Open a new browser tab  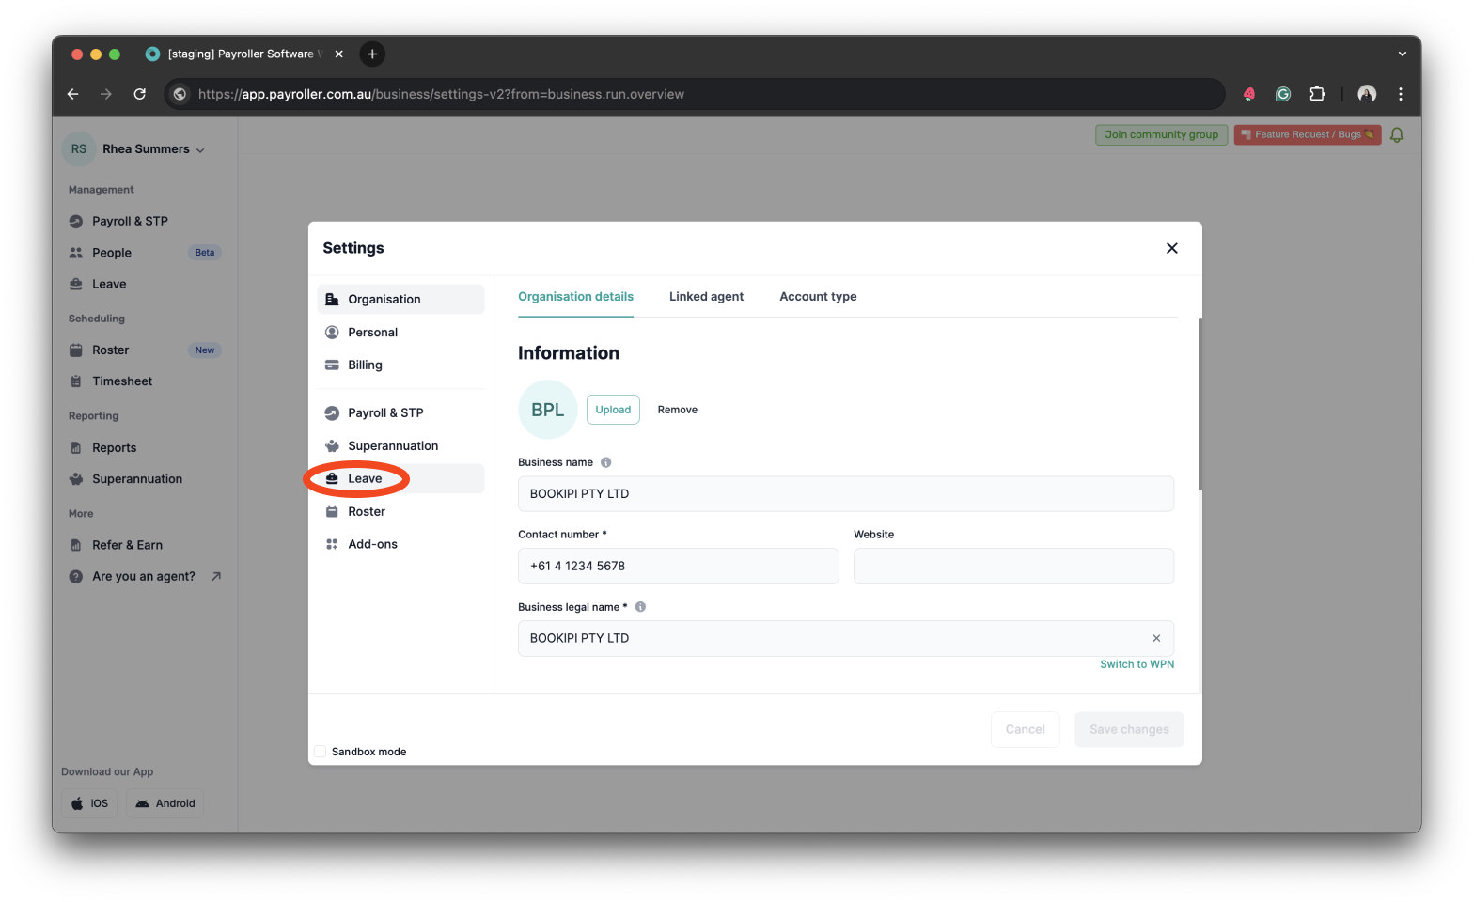pyautogui.click(x=372, y=54)
